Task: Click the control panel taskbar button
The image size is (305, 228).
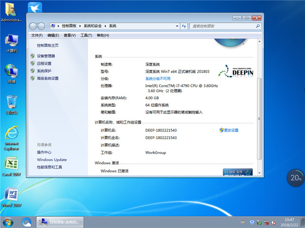Action: pyautogui.click(x=60, y=222)
